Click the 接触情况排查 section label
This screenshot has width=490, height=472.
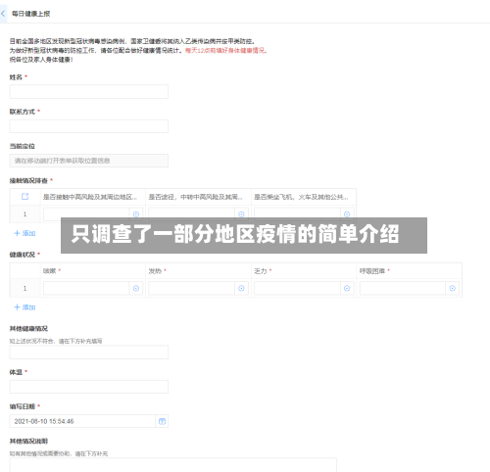28,180
